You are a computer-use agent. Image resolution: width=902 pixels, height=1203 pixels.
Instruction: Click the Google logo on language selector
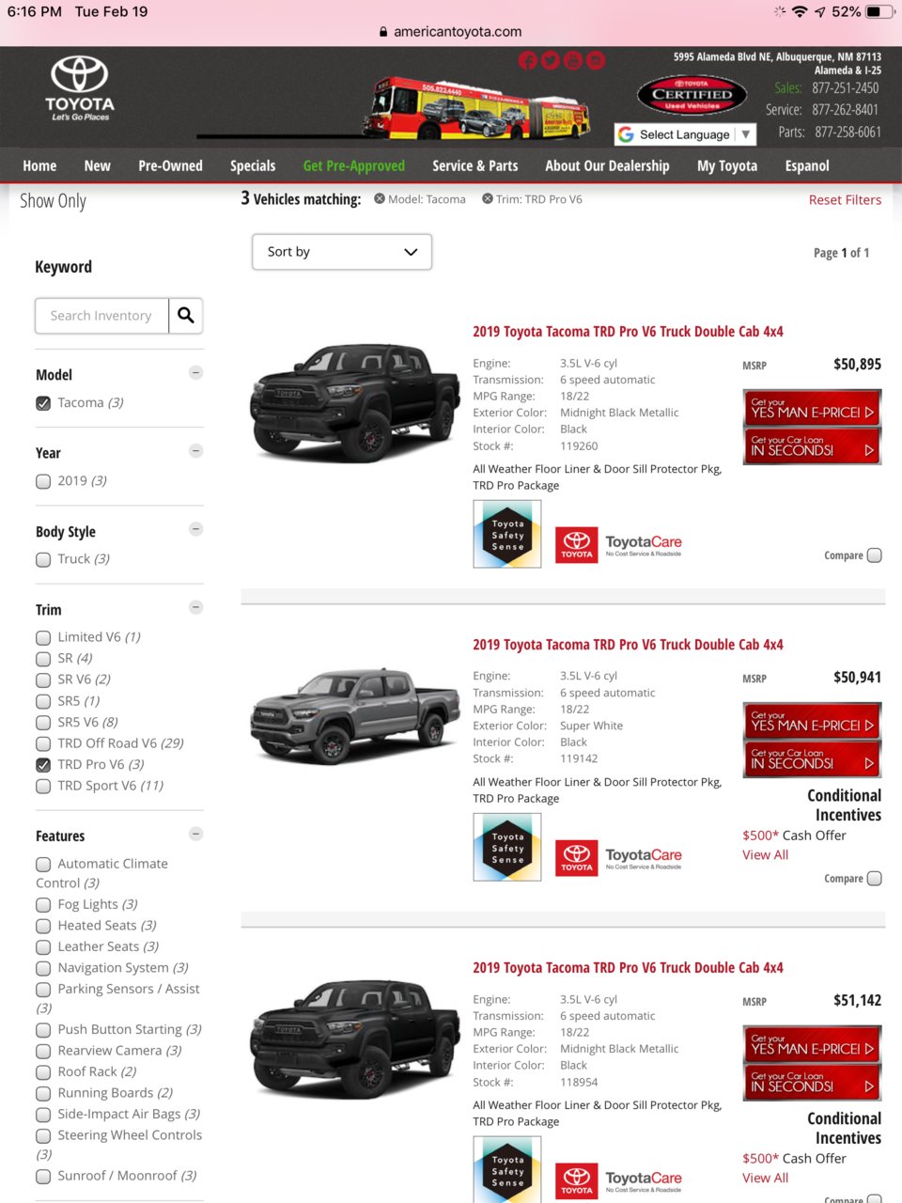point(626,134)
